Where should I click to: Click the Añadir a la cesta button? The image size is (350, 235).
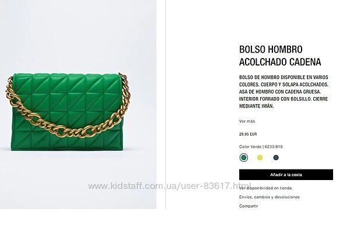tap(286, 175)
